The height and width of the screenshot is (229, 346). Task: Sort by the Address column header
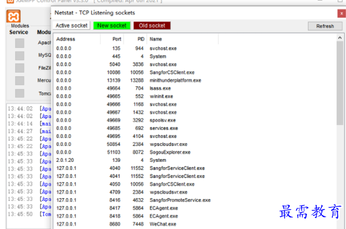click(77, 39)
